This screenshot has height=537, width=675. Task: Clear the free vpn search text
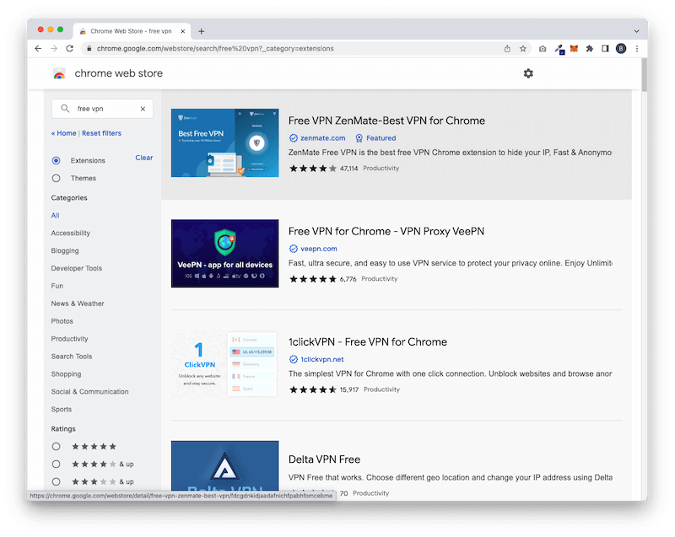point(143,109)
